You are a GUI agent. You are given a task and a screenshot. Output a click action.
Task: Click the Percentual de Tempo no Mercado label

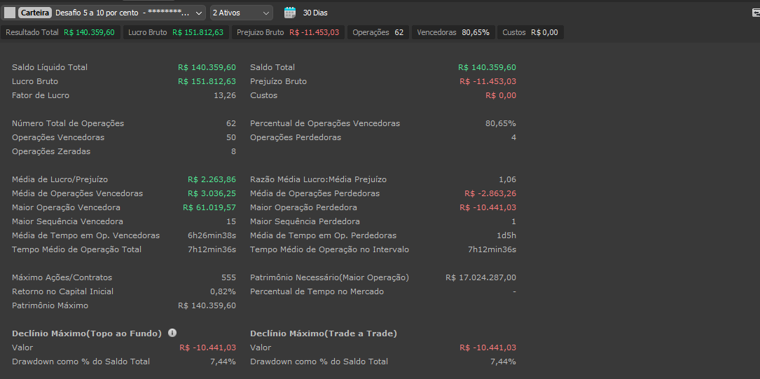point(317,292)
